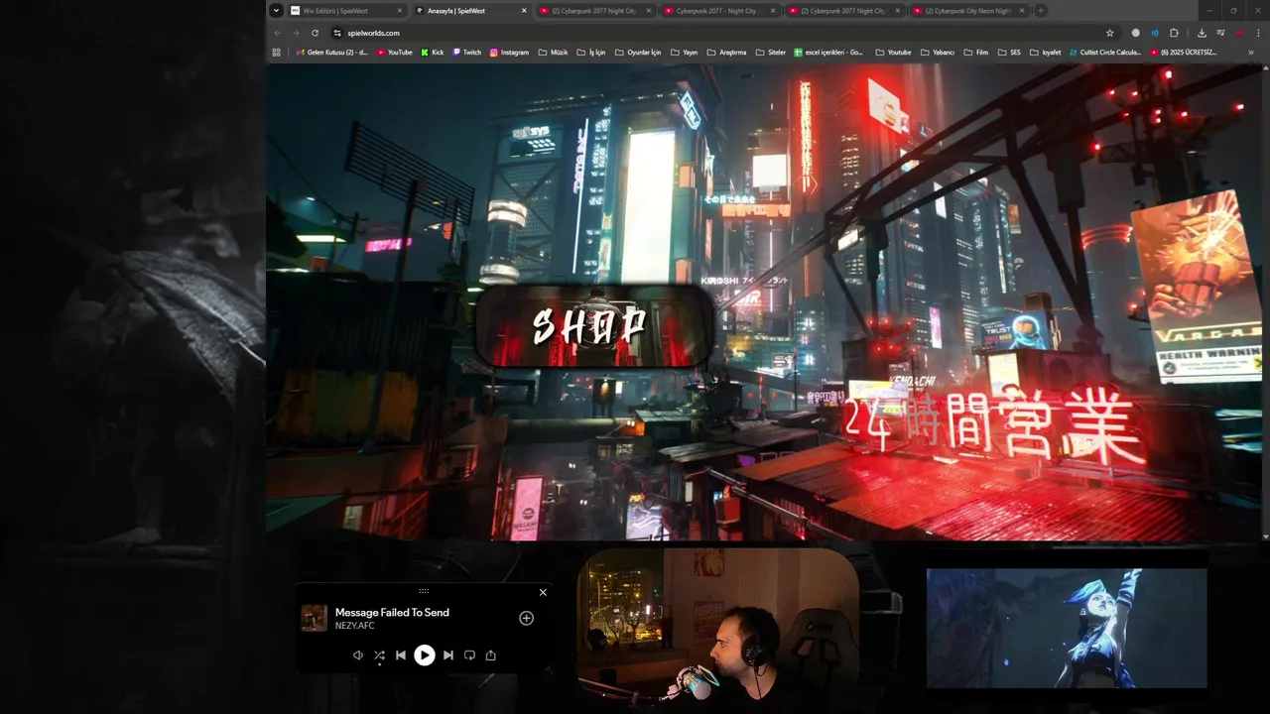The height and width of the screenshot is (714, 1270).
Task: Expand the Müzik bookmark folder
Action: tap(554, 52)
